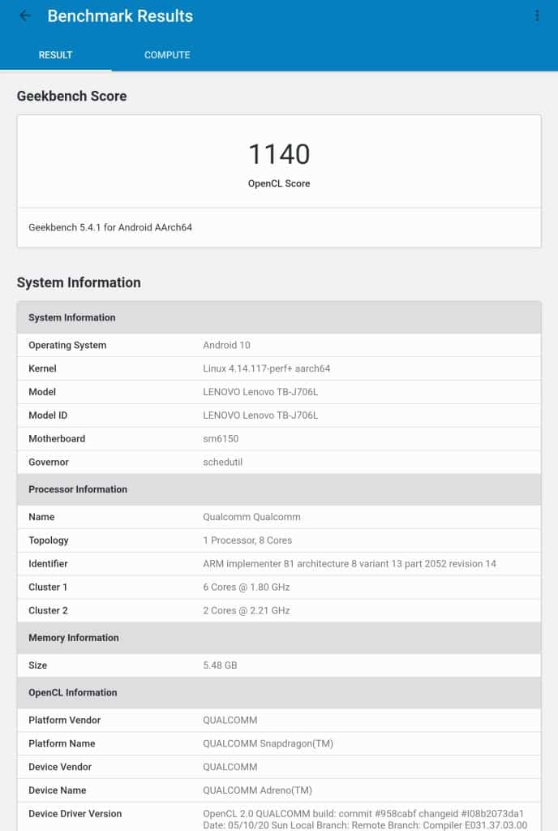Click the 1140 OpenCL score value

coord(279,154)
